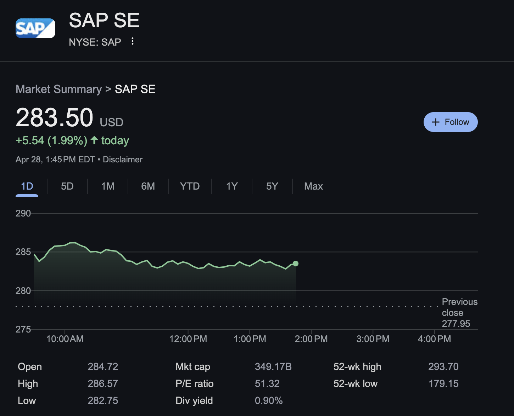Switch to the 6M chart range
Image resolution: width=514 pixels, height=416 pixels.
click(x=148, y=186)
